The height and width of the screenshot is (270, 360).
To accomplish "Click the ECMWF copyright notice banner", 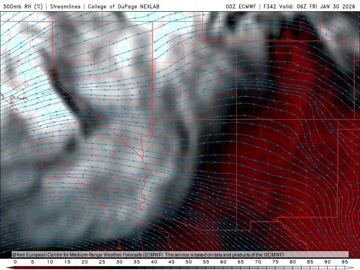I will tap(180, 255).
